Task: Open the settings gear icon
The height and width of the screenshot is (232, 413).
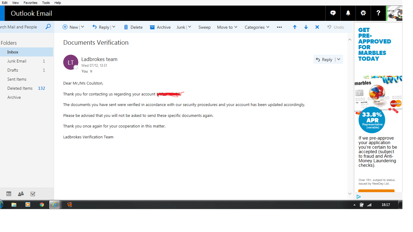Action: 363,13
